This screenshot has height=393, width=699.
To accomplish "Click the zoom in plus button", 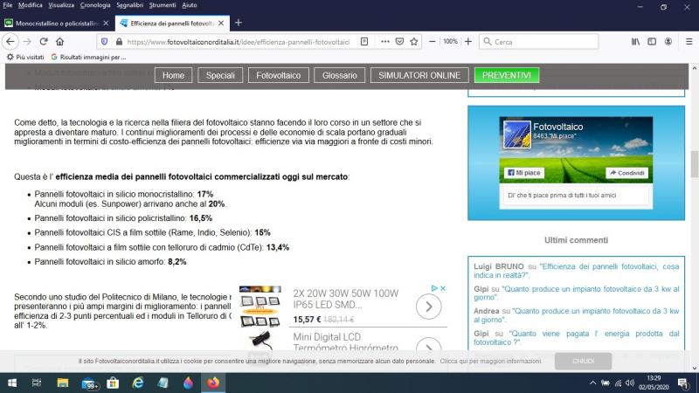I will pyautogui.click(x=468, y=41).
